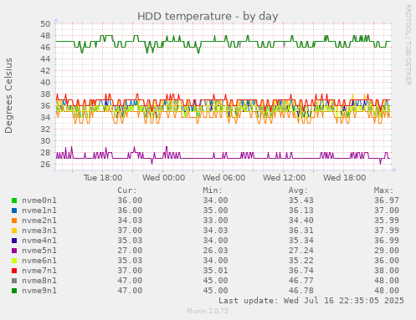The image size is (416, 320).
Task: Click the nvme7n1 red legend swatch
Action: [x=14, y=271]
